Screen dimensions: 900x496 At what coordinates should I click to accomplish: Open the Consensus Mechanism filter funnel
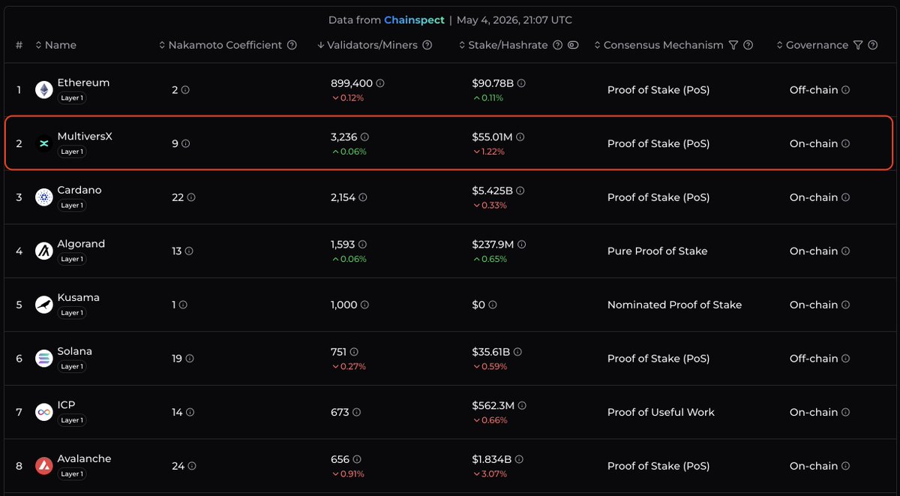(733, 45)
